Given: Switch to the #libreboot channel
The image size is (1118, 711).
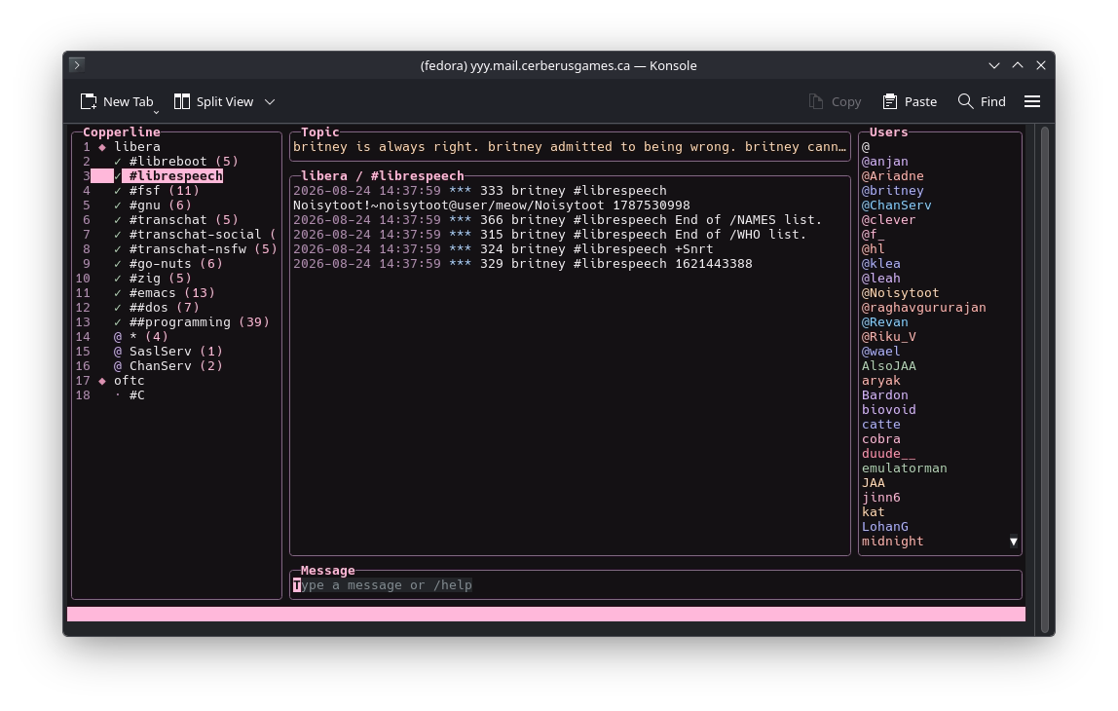Looking at the screenshot, I should (x=183, y=161).
